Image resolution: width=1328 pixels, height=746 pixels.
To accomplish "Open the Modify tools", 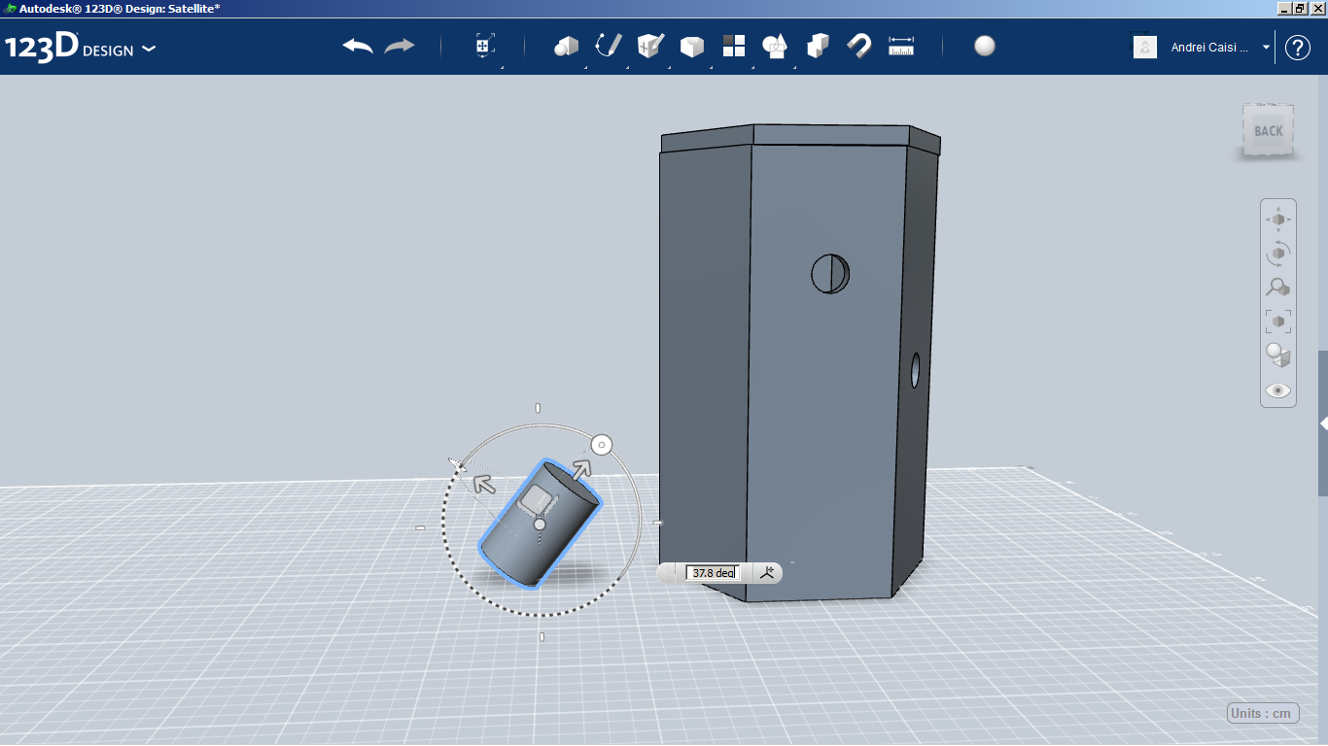I will [691, 46].
